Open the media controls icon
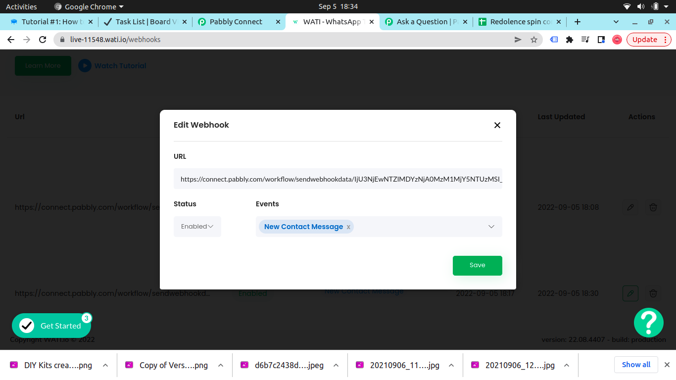 coord(585,40)
